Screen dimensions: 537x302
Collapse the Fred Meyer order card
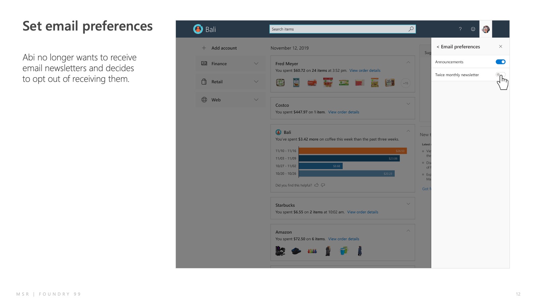pyautogui.click(x=408, y=62)
